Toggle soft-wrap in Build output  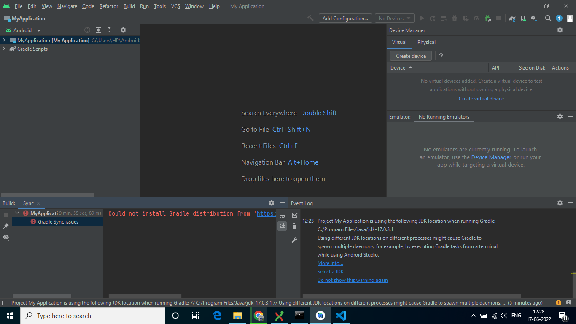pyautogui.click(x=282, y=215)
